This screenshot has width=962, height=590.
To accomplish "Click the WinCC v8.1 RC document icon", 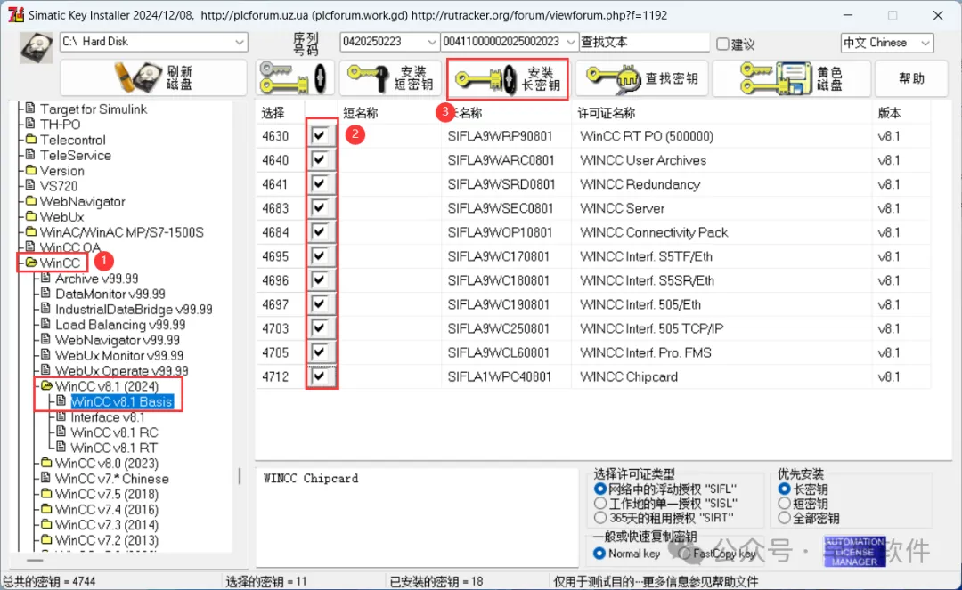I will tap(61, 432).
